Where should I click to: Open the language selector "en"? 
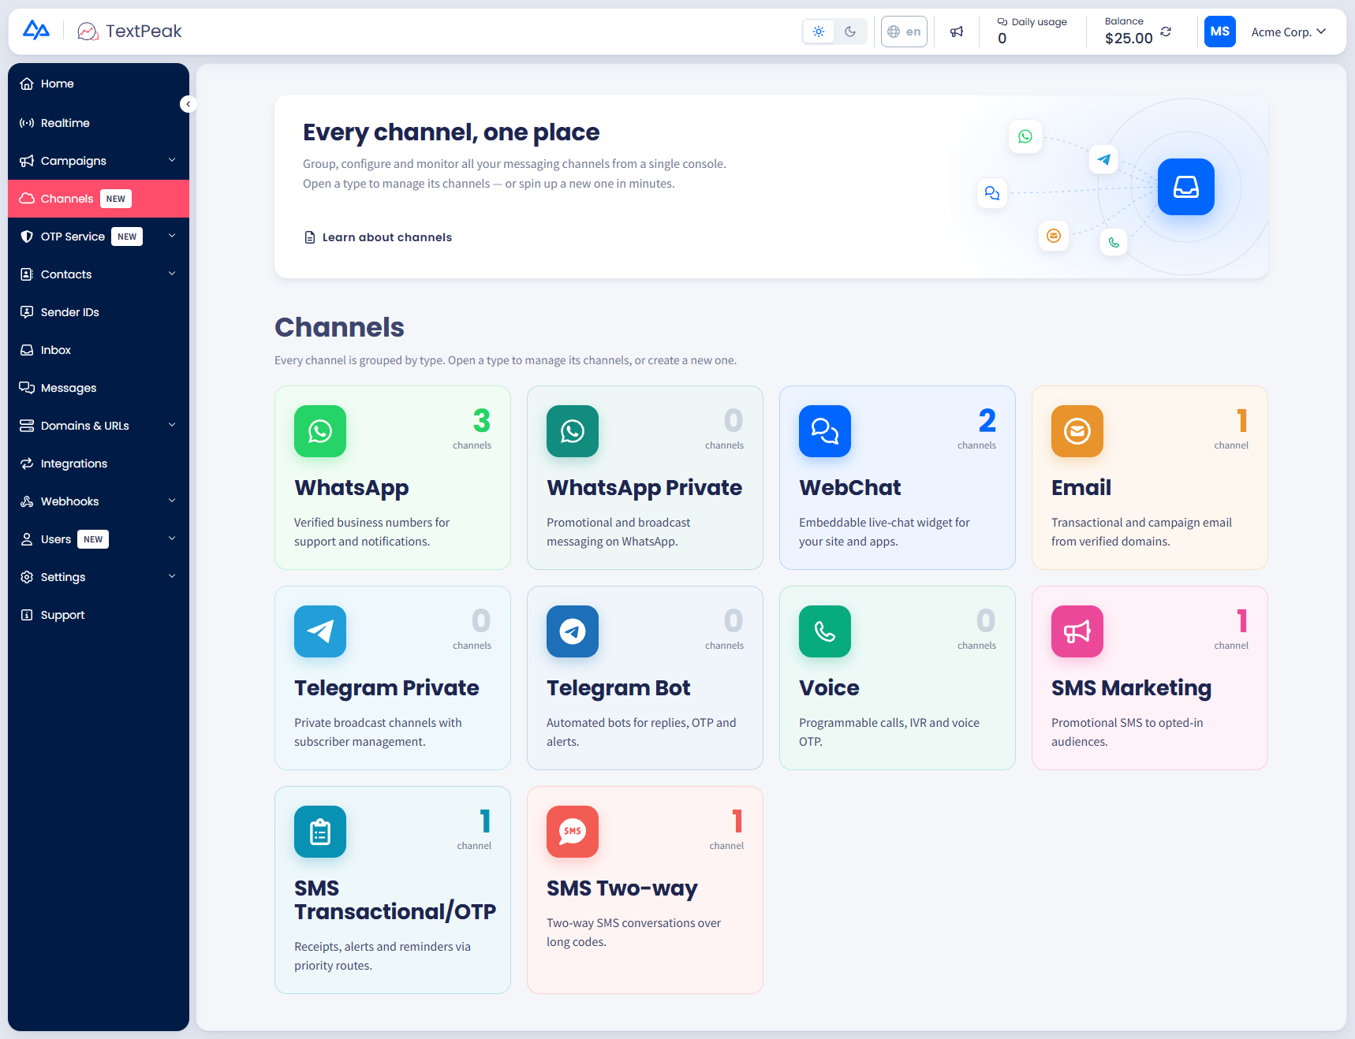904,32
